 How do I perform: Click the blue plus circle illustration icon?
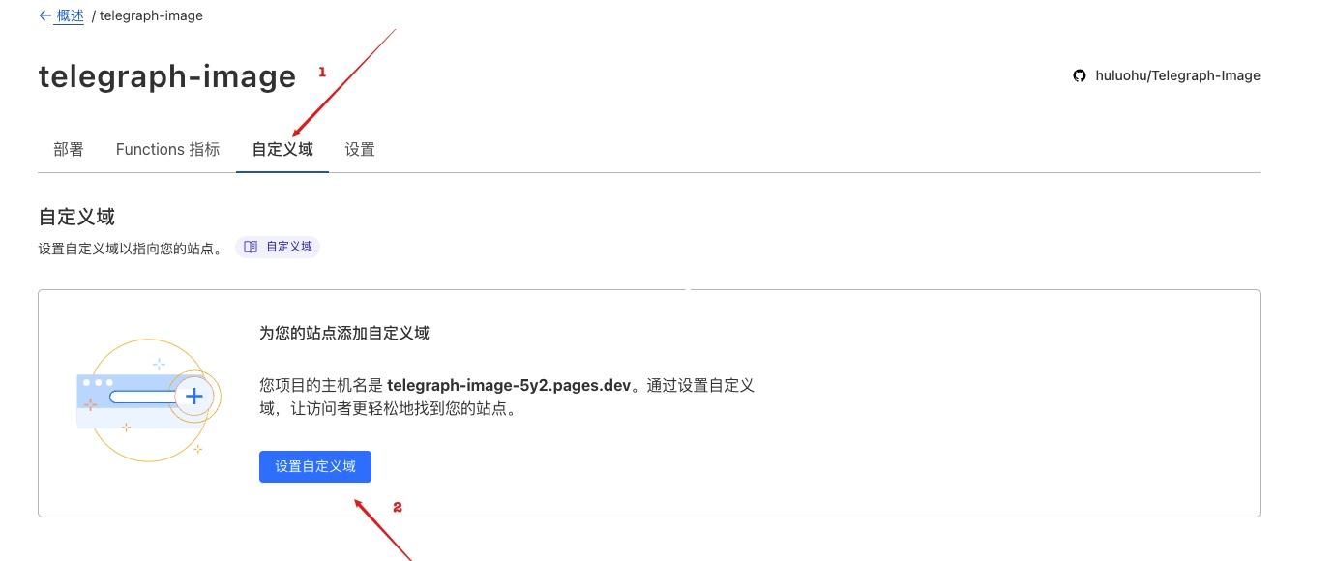(x=194, y=396)
